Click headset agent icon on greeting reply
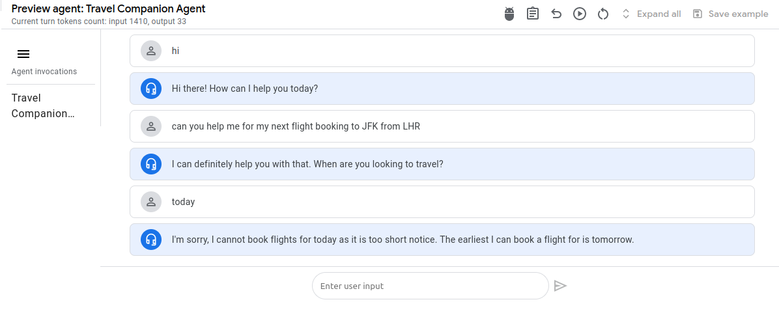Viewport: 779px width, 317px height. (151, 89)
